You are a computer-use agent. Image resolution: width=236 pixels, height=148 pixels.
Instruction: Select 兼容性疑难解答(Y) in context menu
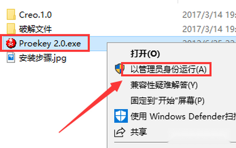(164, 85)
